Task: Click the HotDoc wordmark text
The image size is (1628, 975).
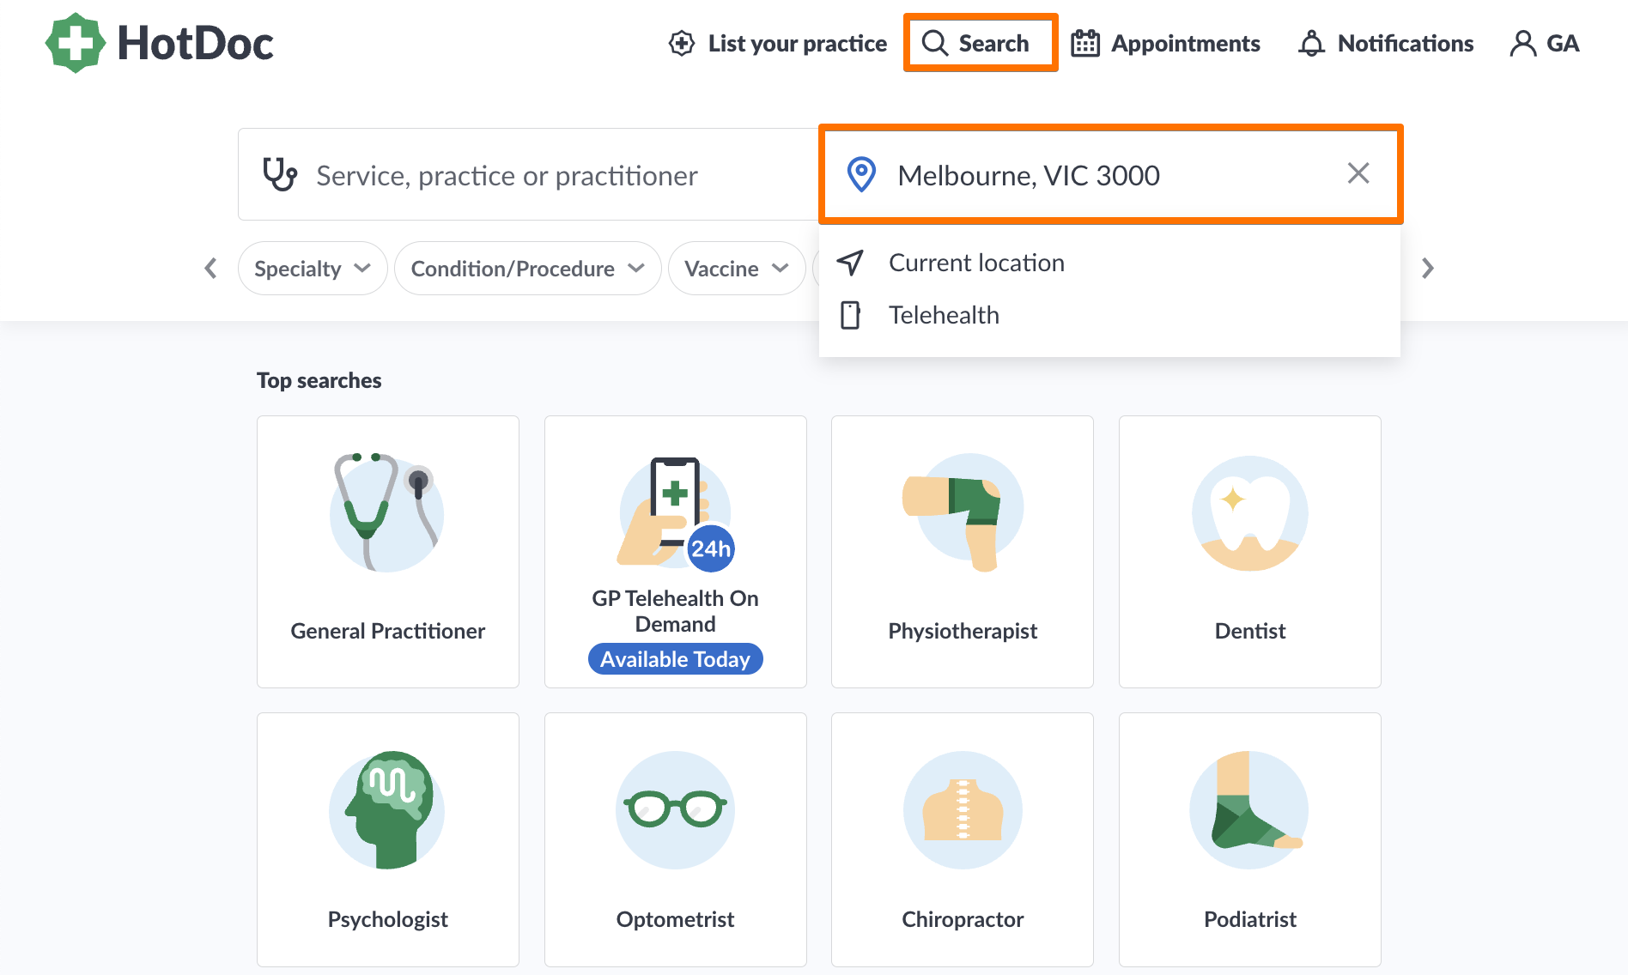Action: (196, 43)
